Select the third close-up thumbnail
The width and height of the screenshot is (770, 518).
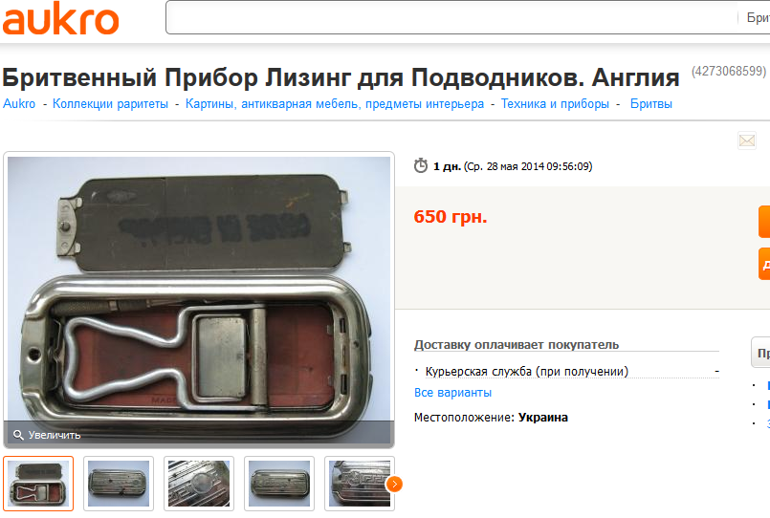(x=199, y=484)
